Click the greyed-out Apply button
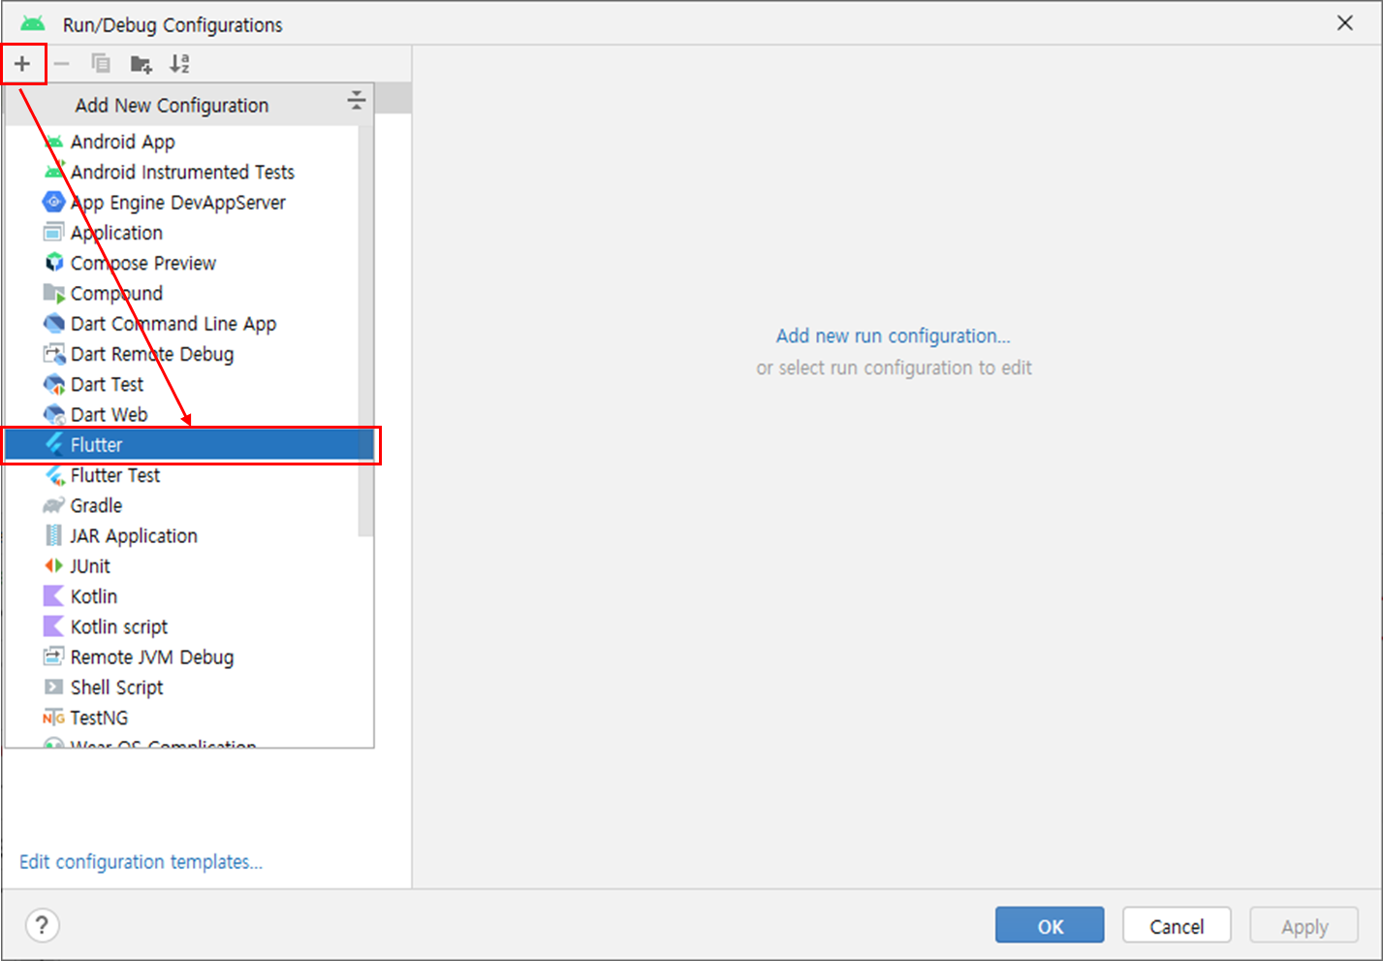The image size is (1383, 961). point(1304,925)
